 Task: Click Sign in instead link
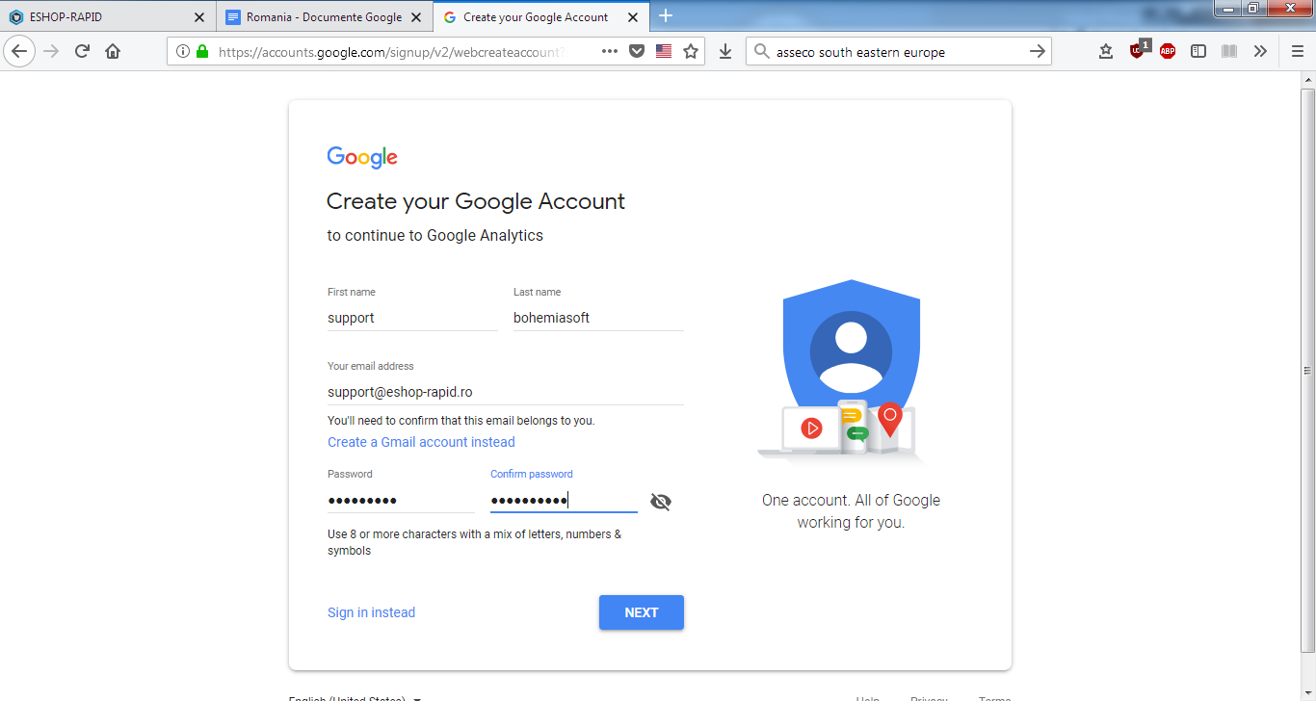[371, 612]
